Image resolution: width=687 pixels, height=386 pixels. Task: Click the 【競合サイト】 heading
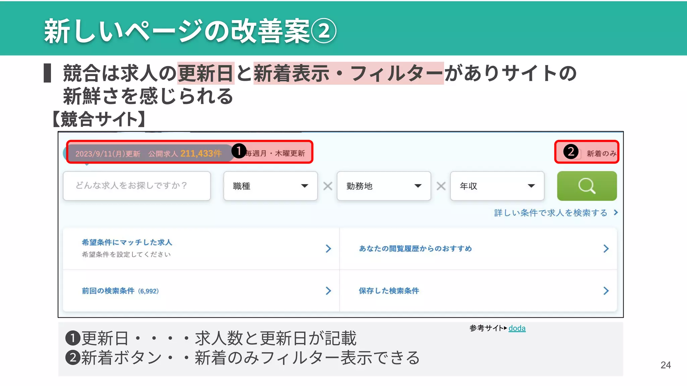(x=99, y=119)
